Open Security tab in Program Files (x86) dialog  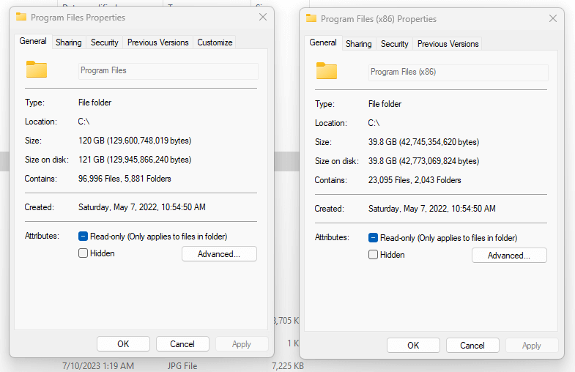pos(395,44)
